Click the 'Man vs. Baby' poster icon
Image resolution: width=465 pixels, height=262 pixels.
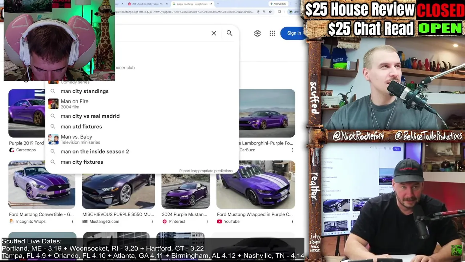[x=53, y=139]
